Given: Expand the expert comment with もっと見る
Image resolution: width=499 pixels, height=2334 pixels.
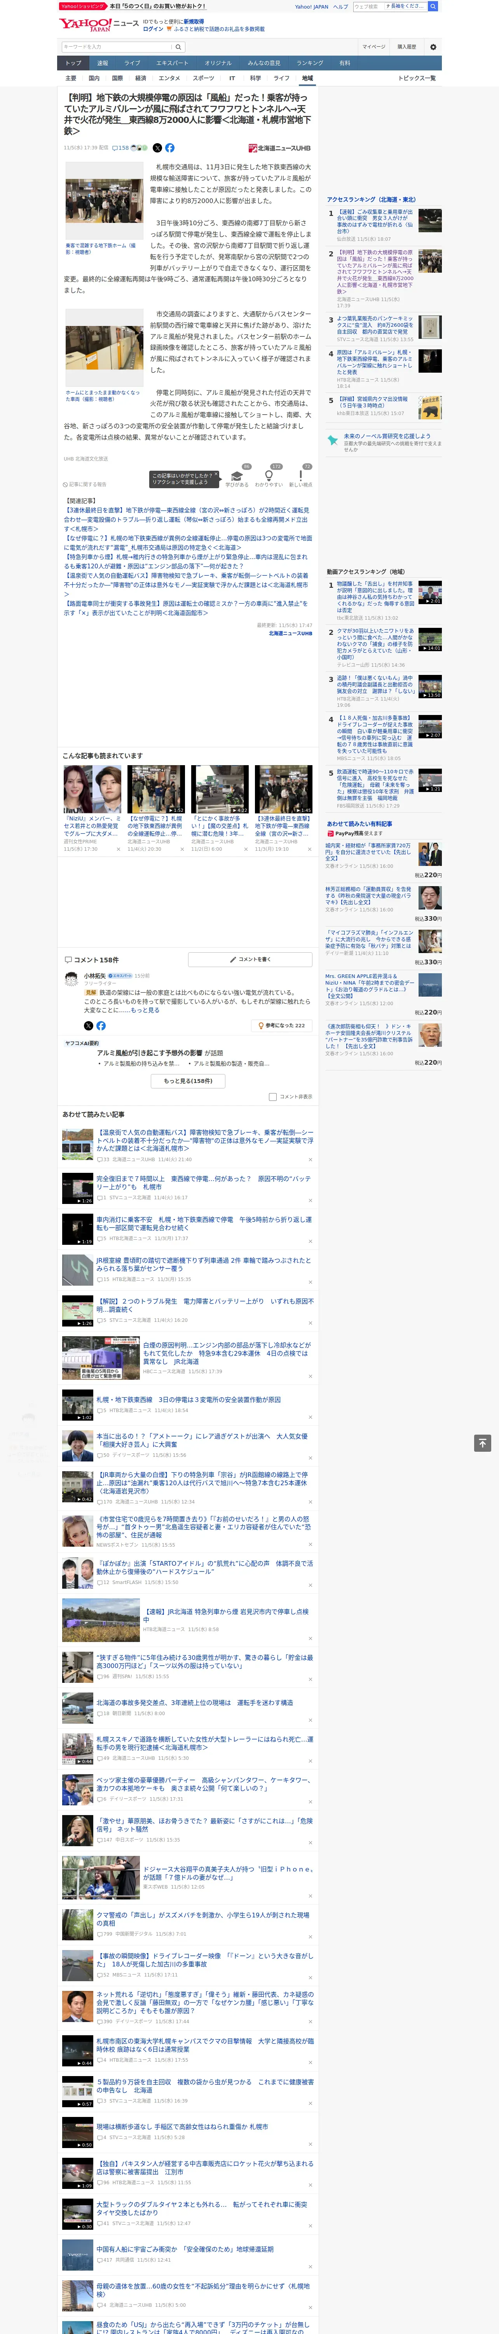Looking at the screenshot, I should click(146, 1009).
